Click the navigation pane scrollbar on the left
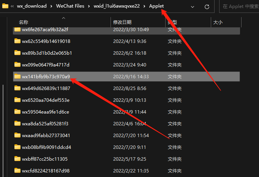 point(3,131)
